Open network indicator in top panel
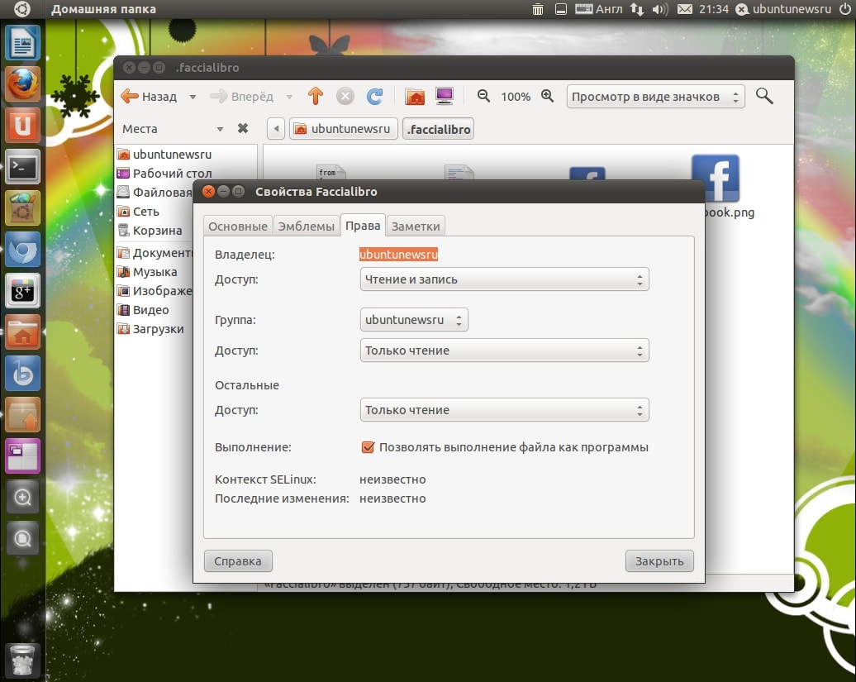The width and height of the screenshot is (856, 682). 636,9
